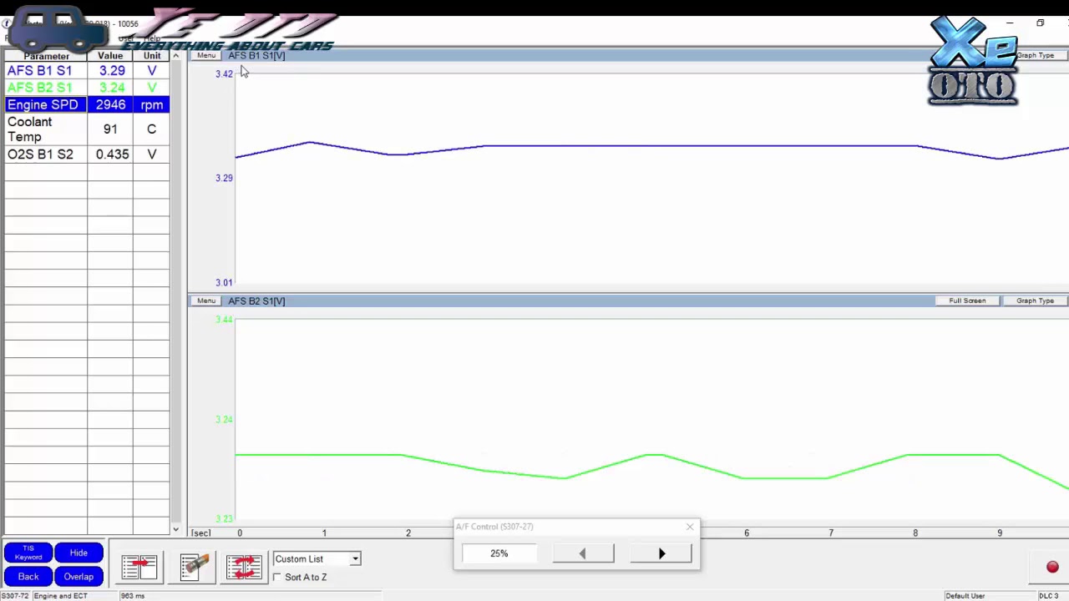This screenshot has width=1069, height=601.
Task: Click the AFS B1 S1[V] graph title
Action: pyautogui.click(x=256, y=56)
